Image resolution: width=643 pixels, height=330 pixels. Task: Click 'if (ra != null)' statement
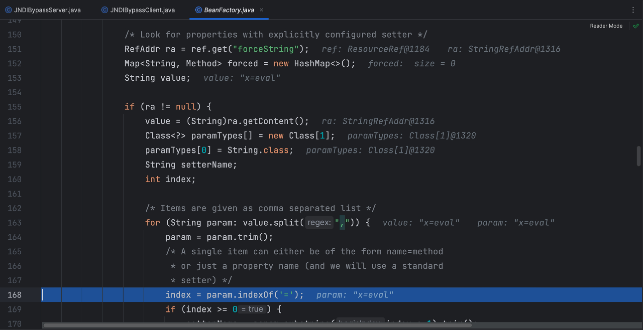[168, 107]
